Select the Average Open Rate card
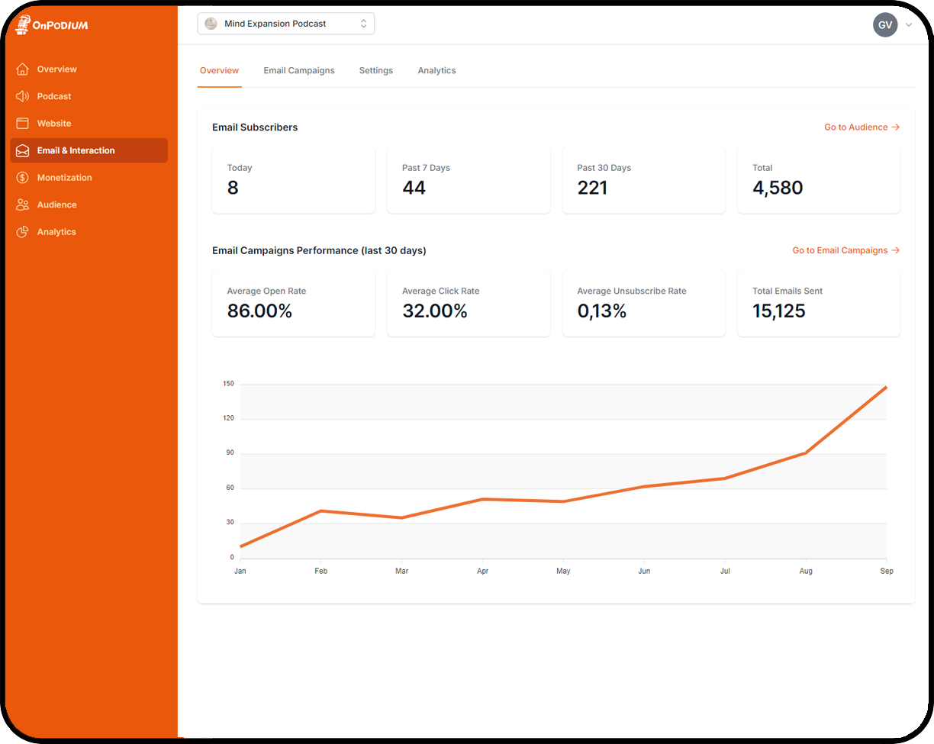Viewport: 934px width, 744px height. tap(293, 303)
